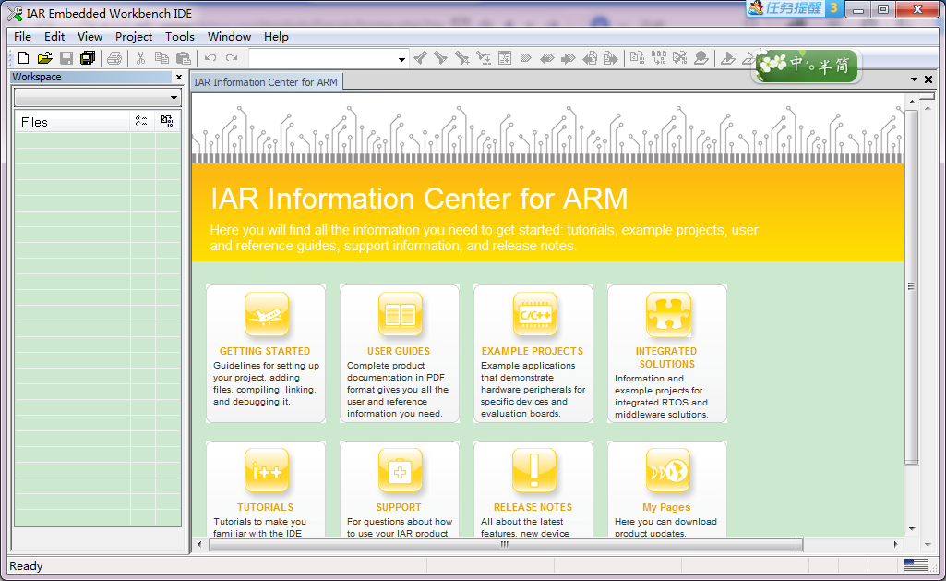The height and width of the screenshot is (581, 946).
Task: Undo the last action via toolbar
Action: click(210, 58)
